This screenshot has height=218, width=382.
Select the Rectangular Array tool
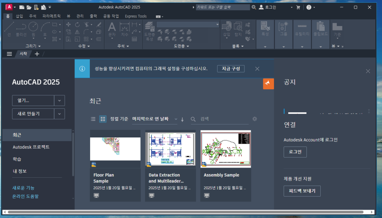tap(86, 39)
